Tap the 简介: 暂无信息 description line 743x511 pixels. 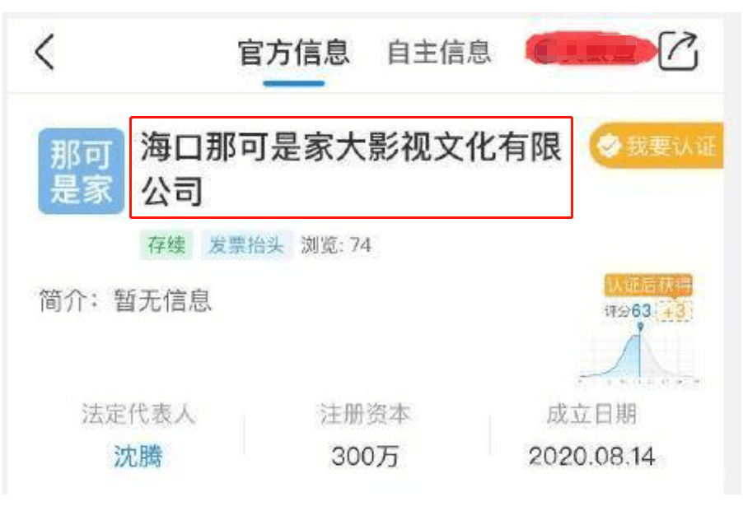125,300
